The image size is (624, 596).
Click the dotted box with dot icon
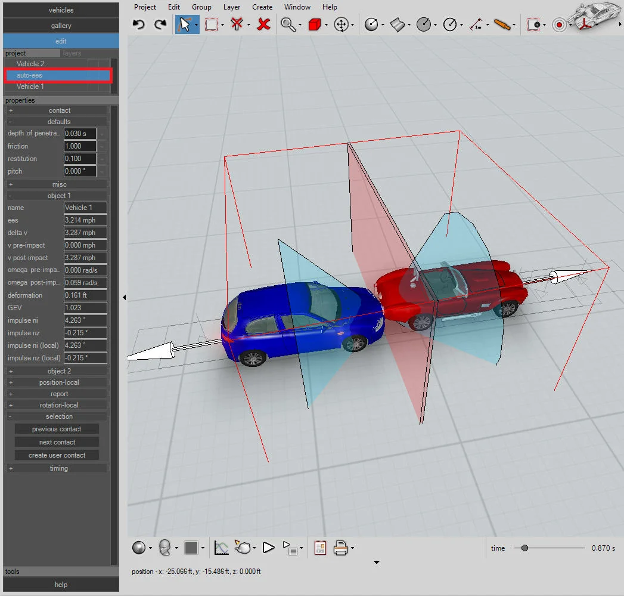(533, 24)
